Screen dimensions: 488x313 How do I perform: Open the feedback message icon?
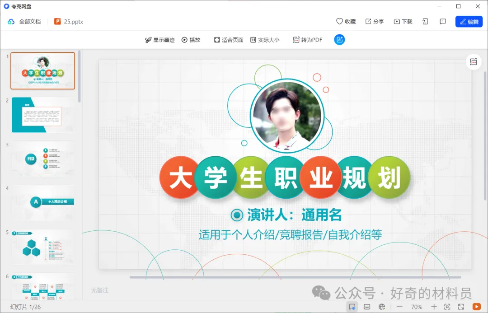tap(443, 22)
